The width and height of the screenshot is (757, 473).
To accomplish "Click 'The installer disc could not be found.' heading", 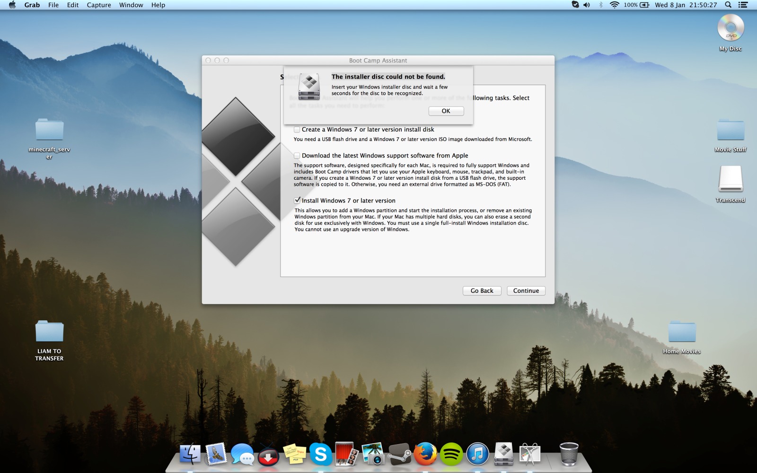I will pyautogui.click(x=388, y=77).
